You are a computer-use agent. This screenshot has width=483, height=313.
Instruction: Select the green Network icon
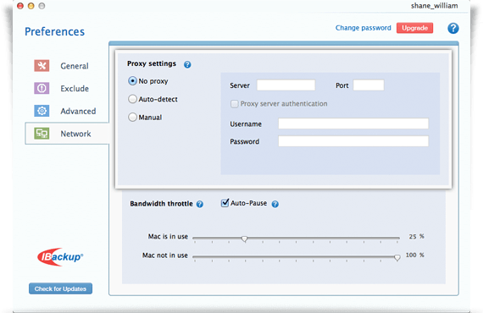(x=42, y=134)
